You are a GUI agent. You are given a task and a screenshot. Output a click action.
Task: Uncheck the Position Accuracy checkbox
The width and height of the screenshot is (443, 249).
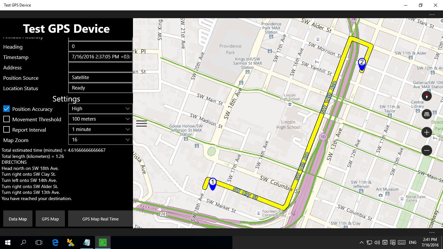(x=6, y=109)
